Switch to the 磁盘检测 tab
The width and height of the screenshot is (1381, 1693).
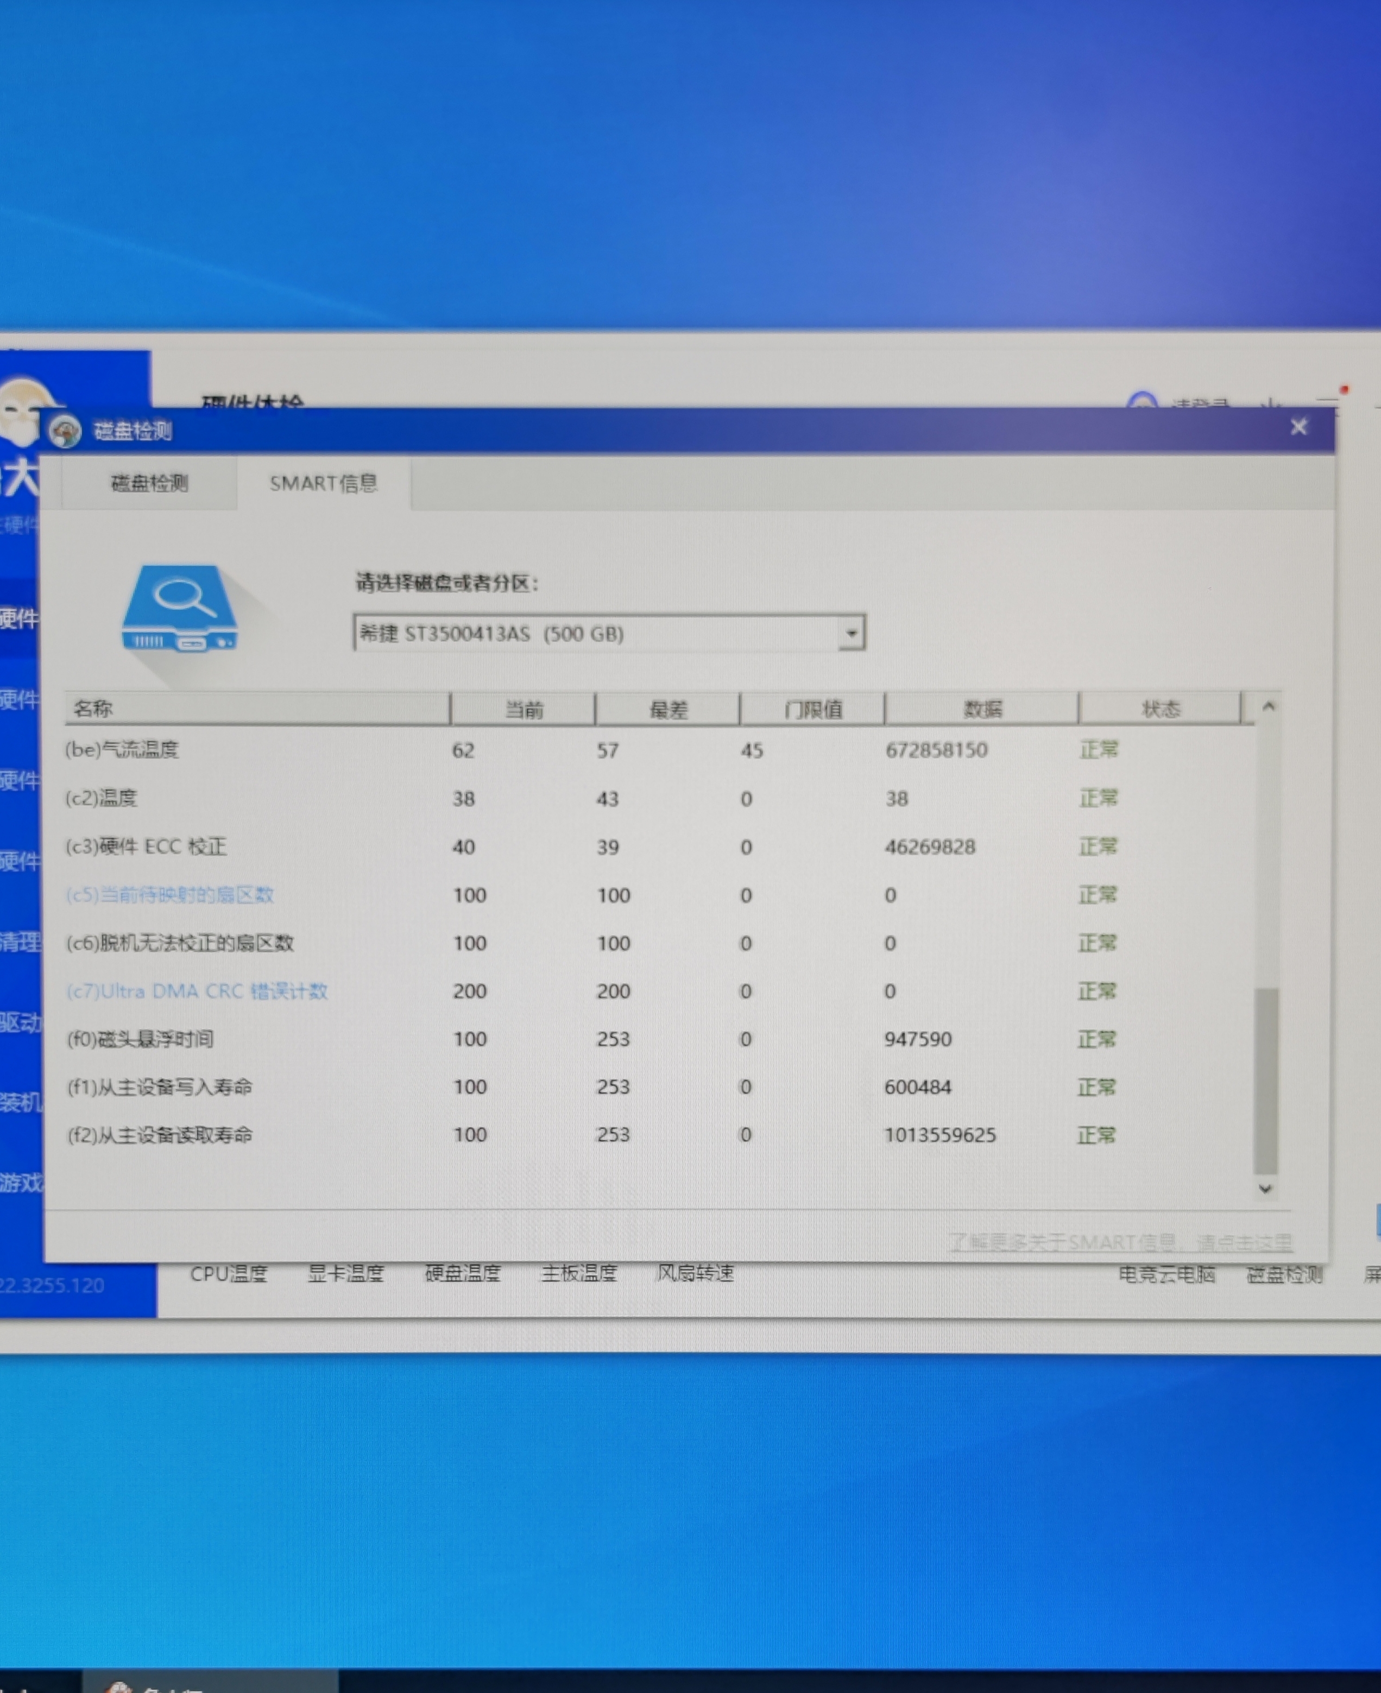(149, 483)
